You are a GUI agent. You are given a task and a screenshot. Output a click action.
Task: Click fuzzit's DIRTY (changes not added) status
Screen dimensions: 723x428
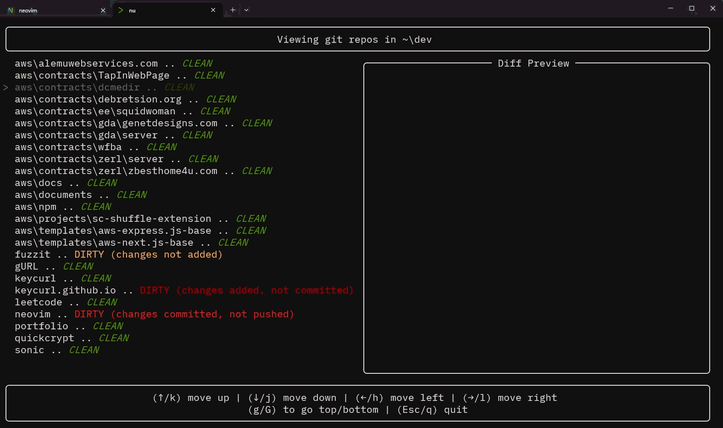tap(148, 254)
